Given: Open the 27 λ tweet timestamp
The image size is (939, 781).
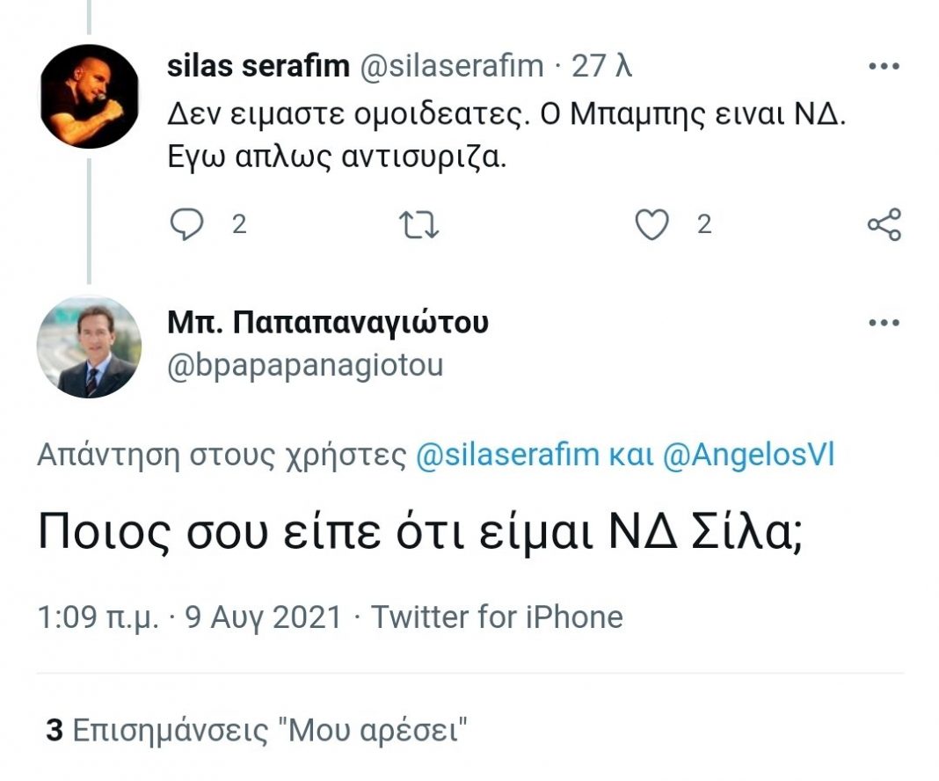Looking at the screenshot, I should pyautogui.click(x=602, y=67).
